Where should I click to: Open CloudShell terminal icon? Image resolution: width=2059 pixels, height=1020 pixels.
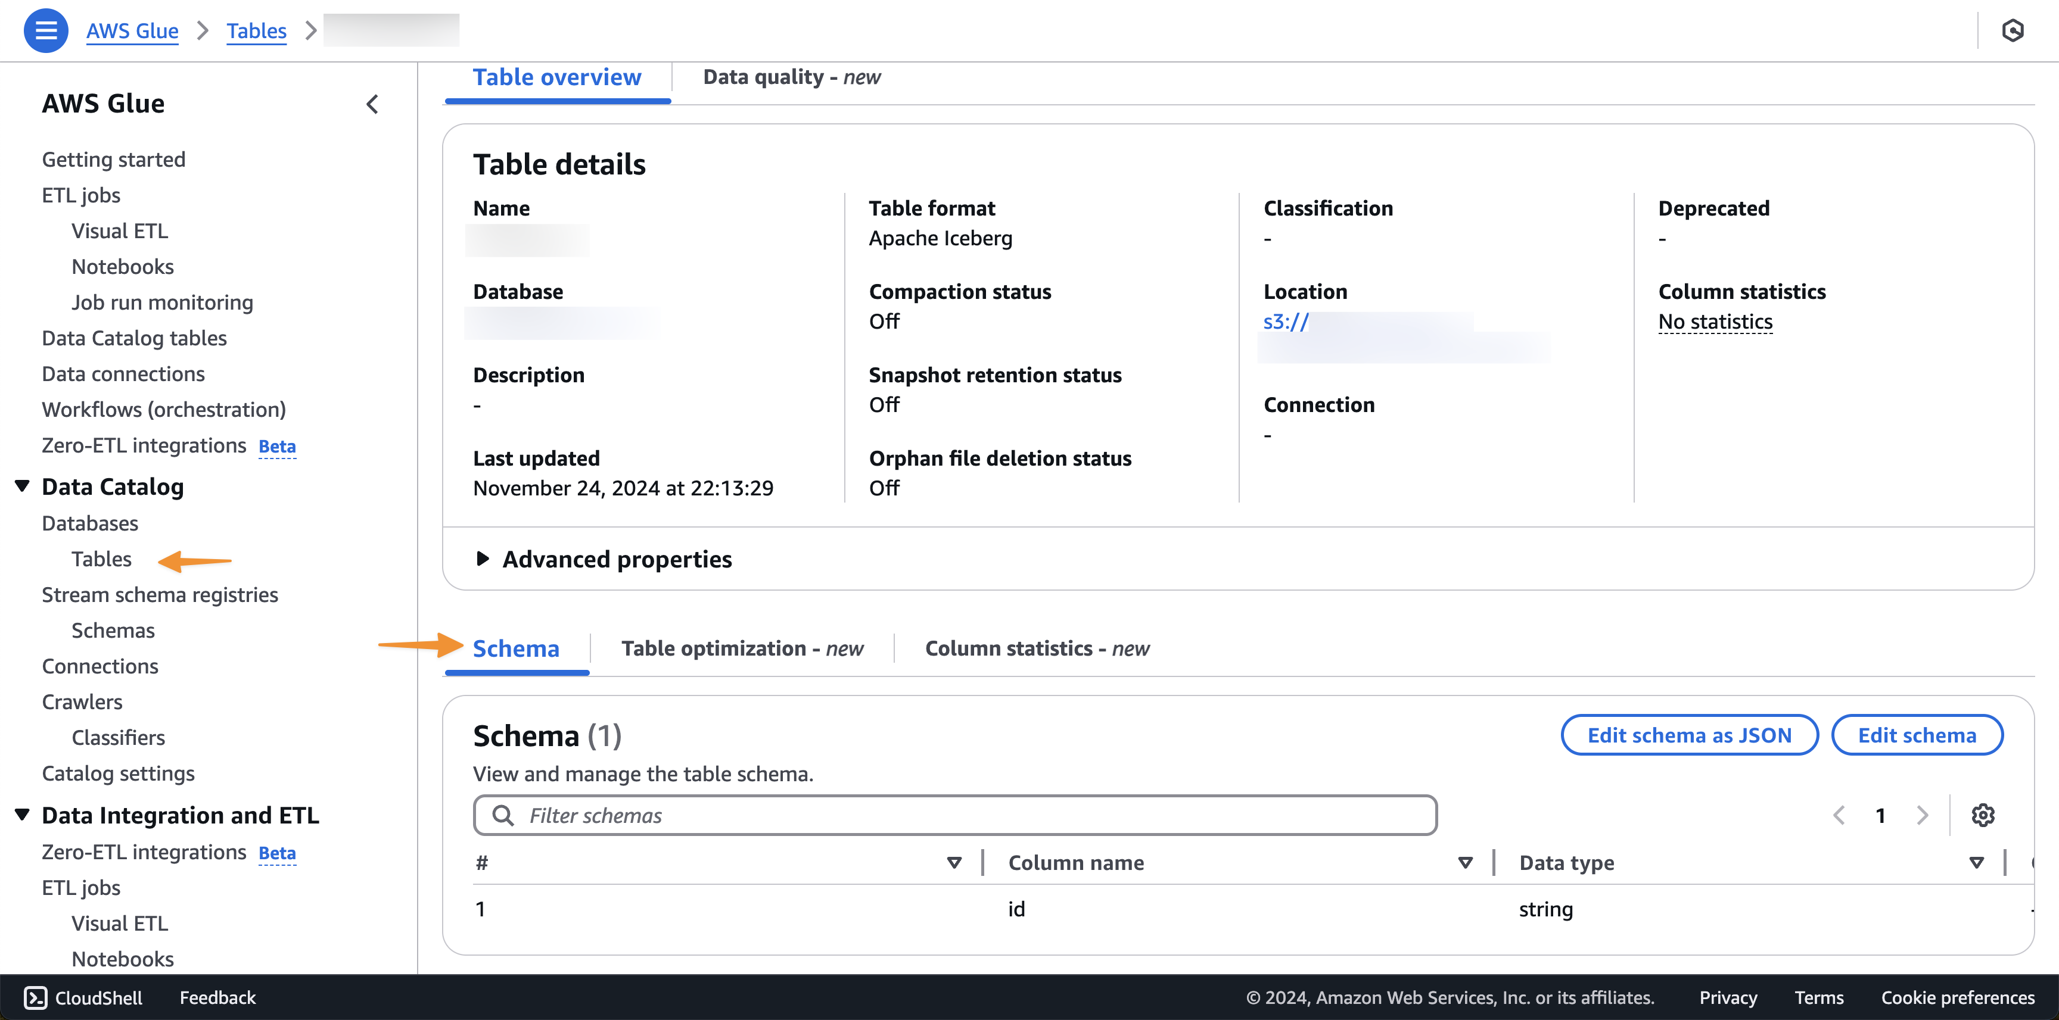35,997
